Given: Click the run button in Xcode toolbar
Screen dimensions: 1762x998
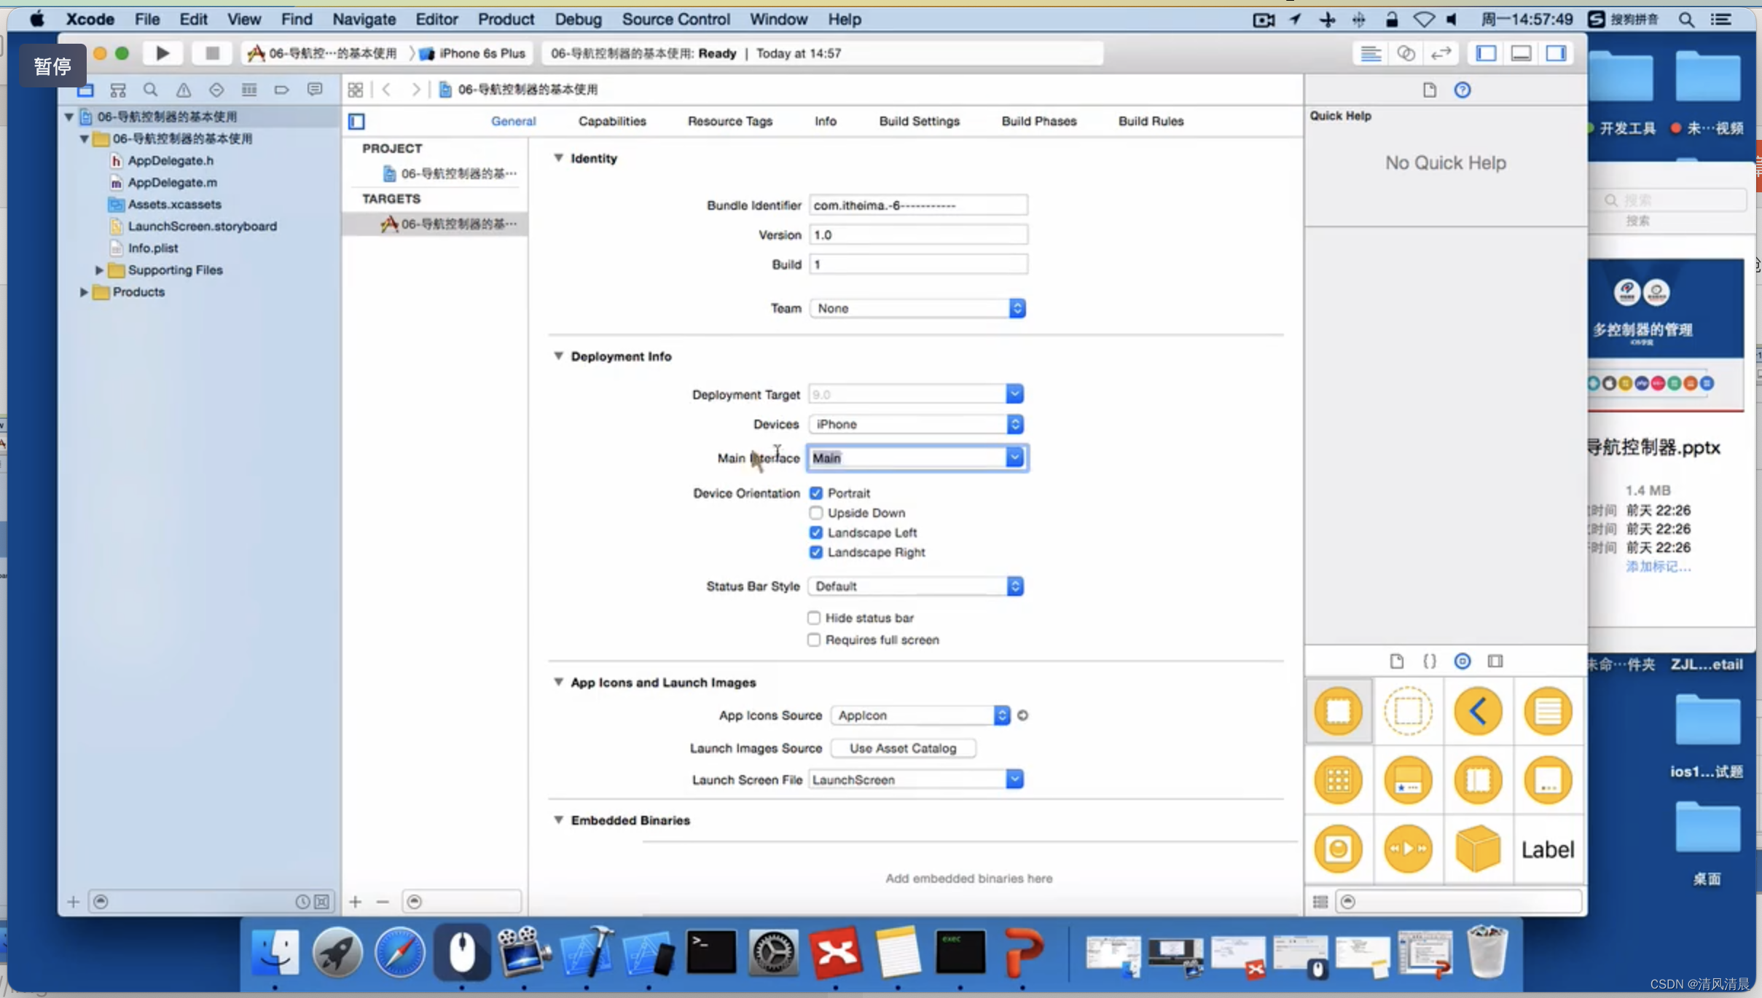Looking at the screenshot, I should pos(163,53).
